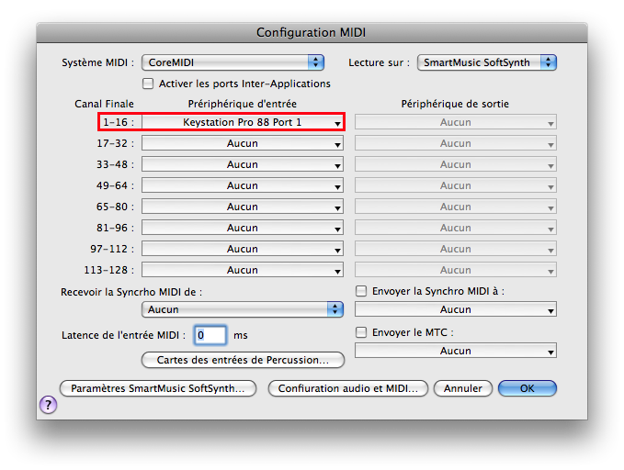Enable Activer les ports Inter-Applications checkbox
The image size is (624, 470).
148,84
